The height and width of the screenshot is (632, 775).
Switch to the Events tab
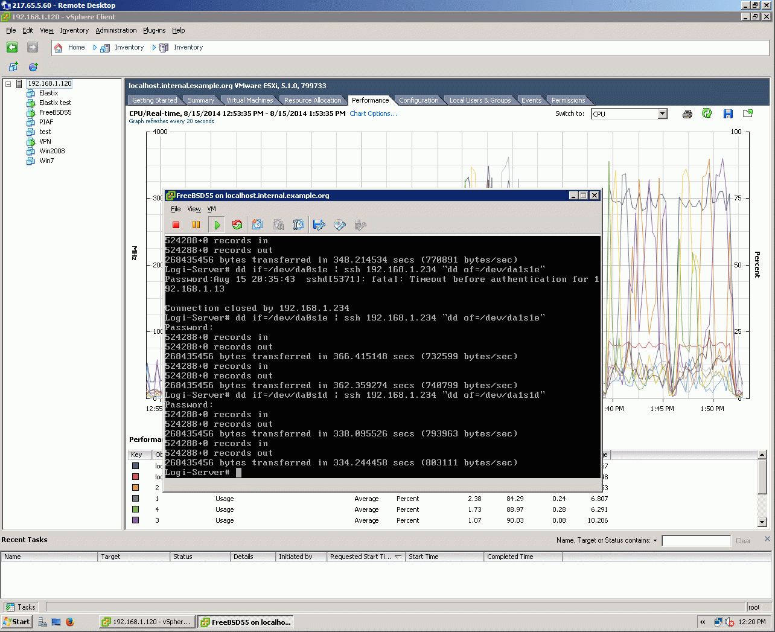pos(532,100)
